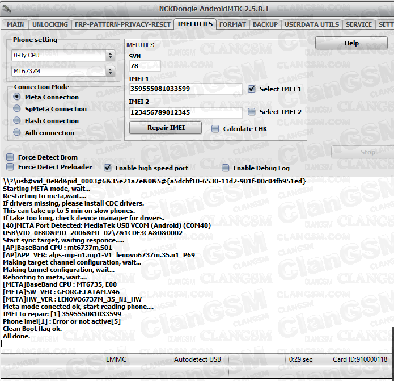Click the SVN field with 78
This screenshot has height=381, width=394.
click(145, 66)
